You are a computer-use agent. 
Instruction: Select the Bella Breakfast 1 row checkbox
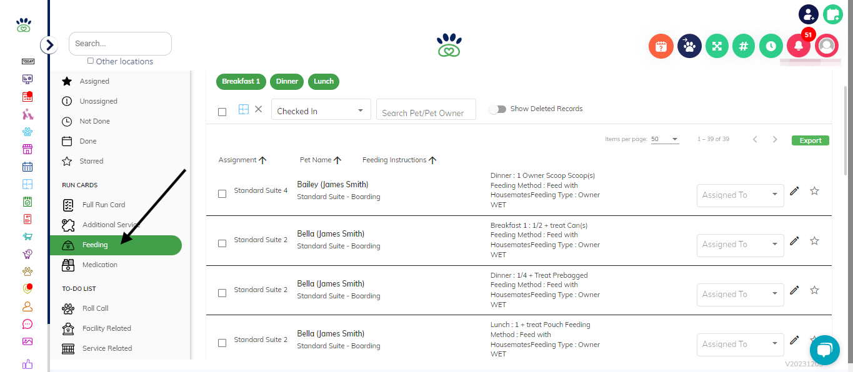[222, 243]
